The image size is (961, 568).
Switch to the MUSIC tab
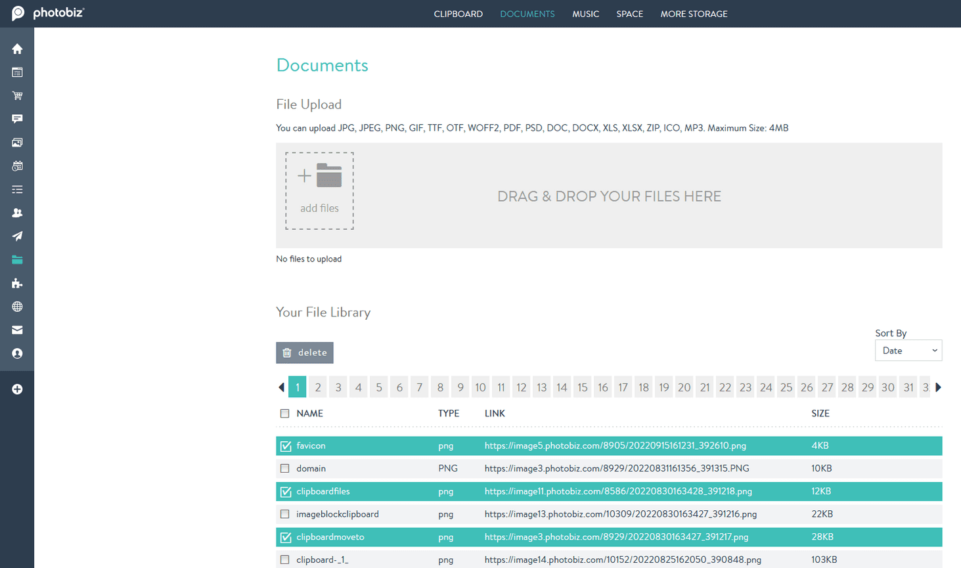585,14
